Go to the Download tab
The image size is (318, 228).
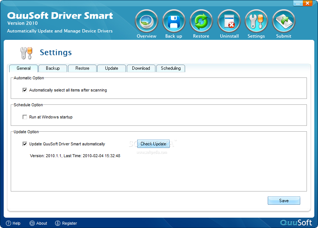tap(141, 68)
